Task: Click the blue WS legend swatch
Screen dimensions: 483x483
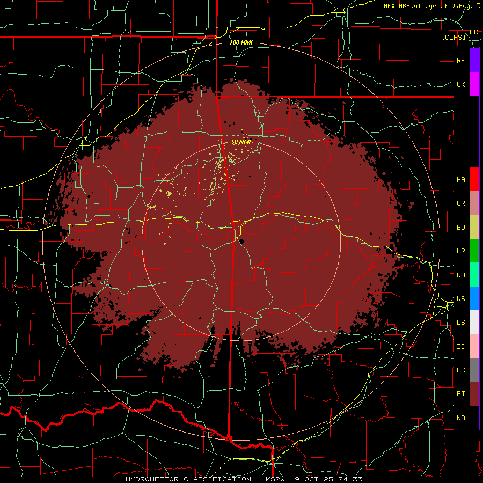Action: pos(474,298)
